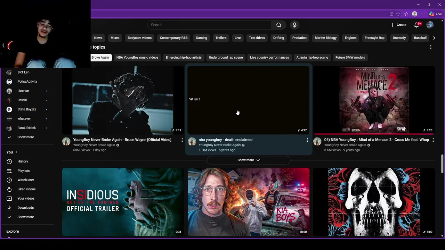This screenshot has width=445, height=250.
Task: Select the Mixes category chip
Action: pos(115,38)
